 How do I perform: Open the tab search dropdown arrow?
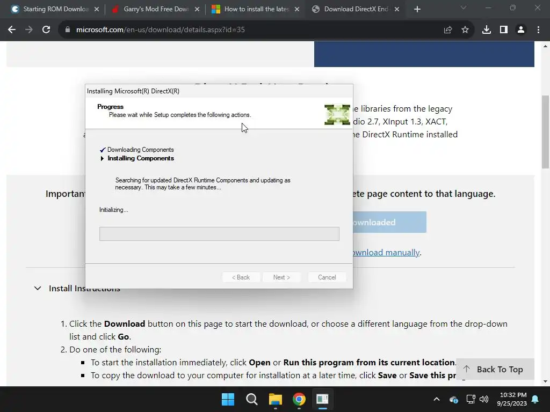coord(464,8)
